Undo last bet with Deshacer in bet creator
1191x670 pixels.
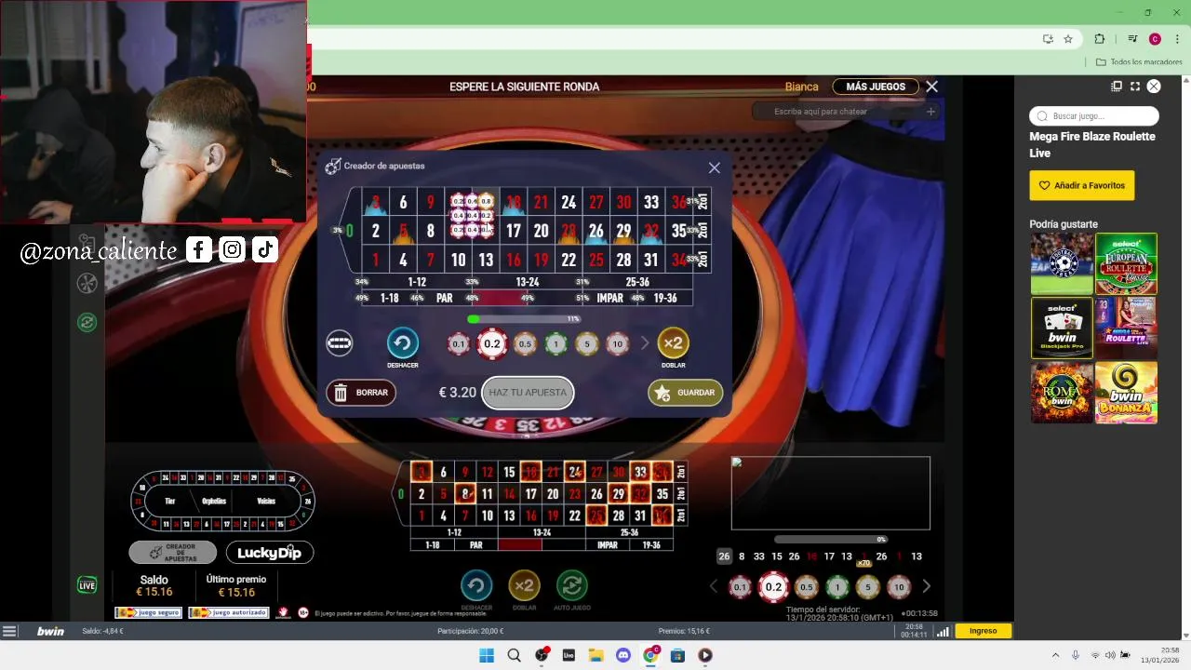tap(403, 343)
